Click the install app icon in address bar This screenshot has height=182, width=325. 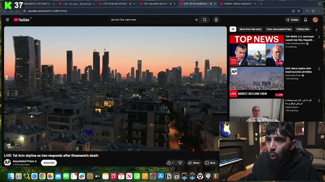[293, 11]
